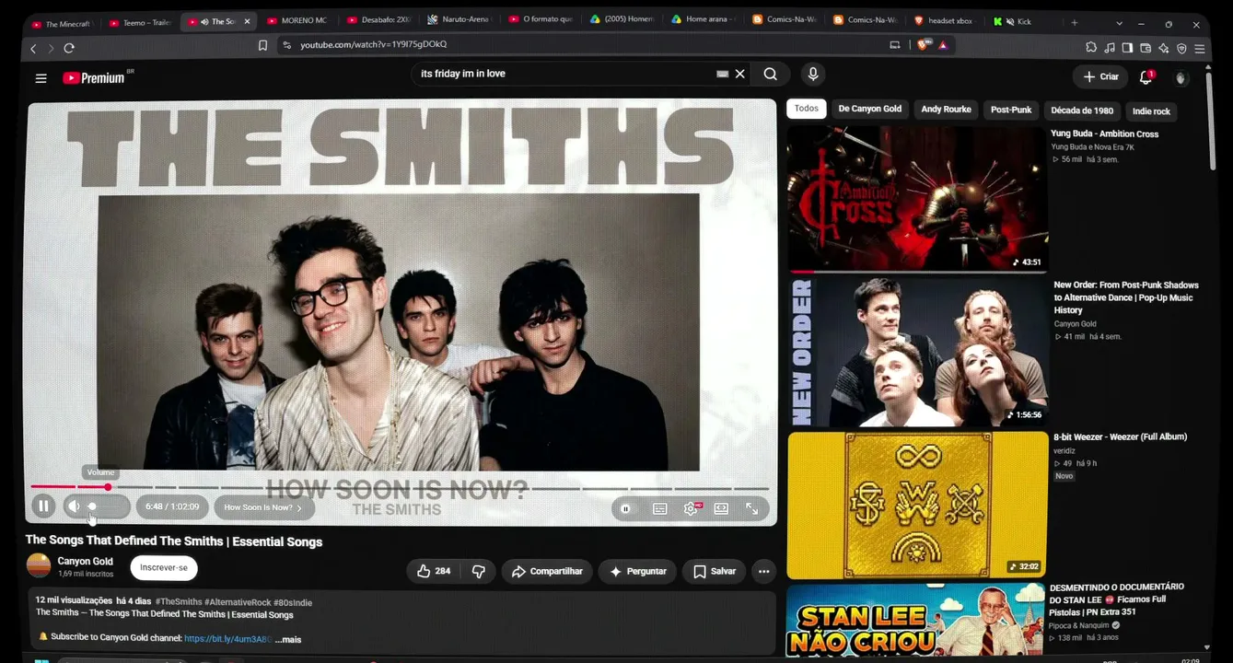1233x663 pixels.
Task: Select the Indie rock filter chip
Action: point(1151,111)
